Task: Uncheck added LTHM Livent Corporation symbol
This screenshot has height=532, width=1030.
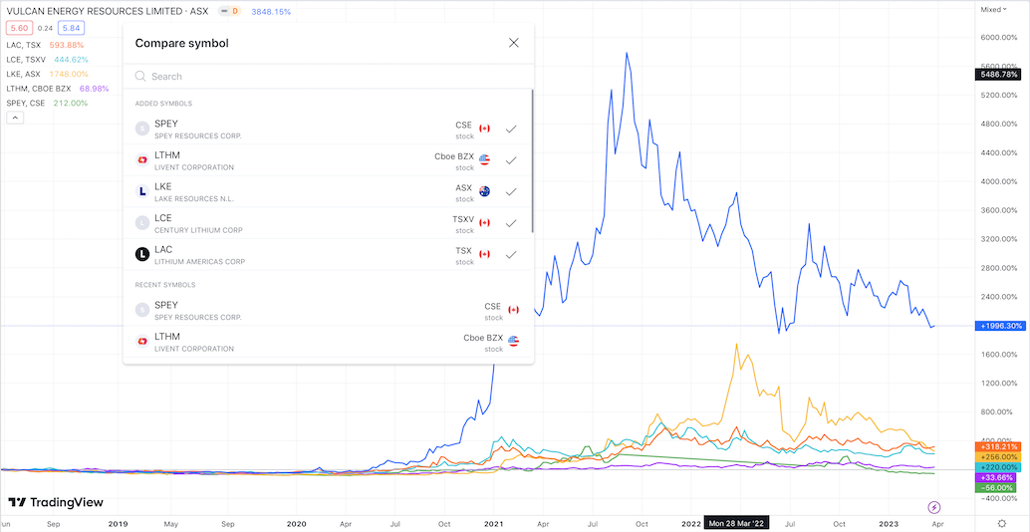Action: coord(510,159)
